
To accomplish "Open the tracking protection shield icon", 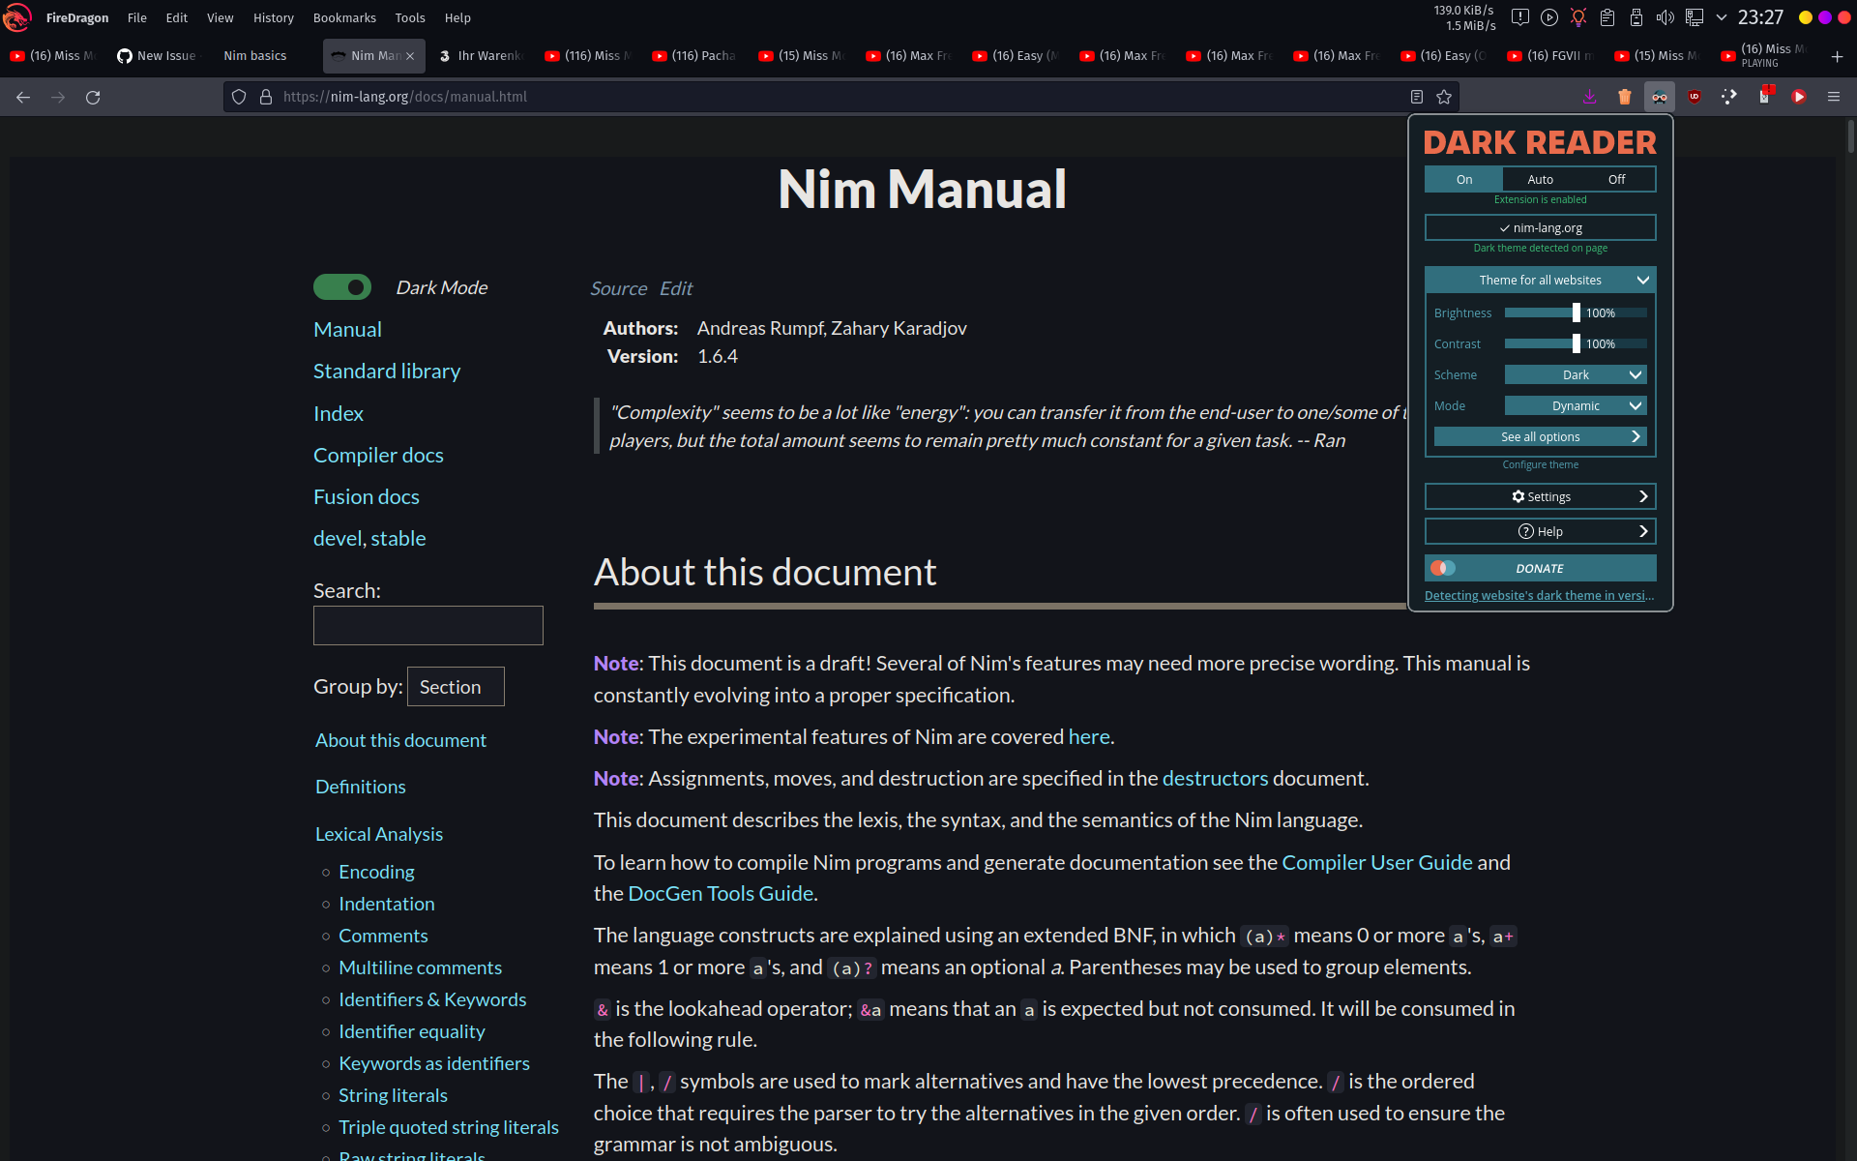I will (239, 97).
